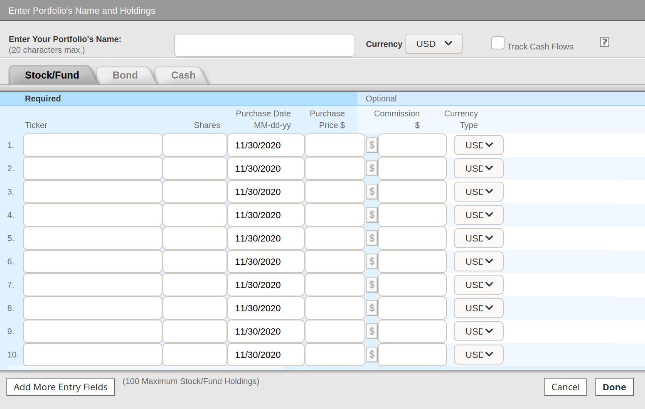Click the dollar sign icon in row 8

tap(372, 308)
